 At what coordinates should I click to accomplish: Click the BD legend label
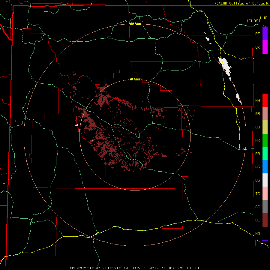[257, 127]
